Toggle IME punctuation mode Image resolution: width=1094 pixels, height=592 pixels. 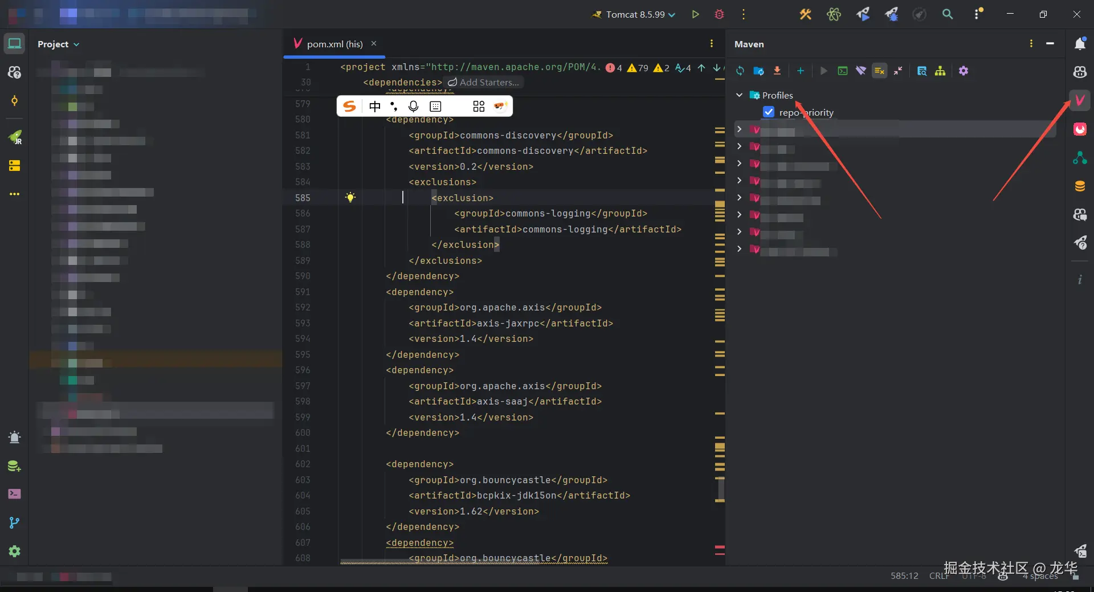pyautogui.click(x=394, y=106)
